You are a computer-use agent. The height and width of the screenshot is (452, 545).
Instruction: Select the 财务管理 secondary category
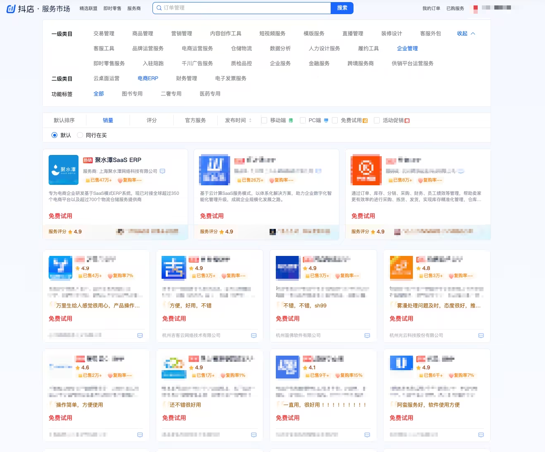(187, 79)
